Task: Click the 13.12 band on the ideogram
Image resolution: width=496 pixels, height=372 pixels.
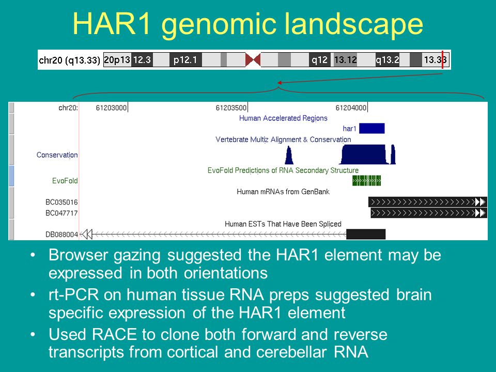Action: (346, 59)
